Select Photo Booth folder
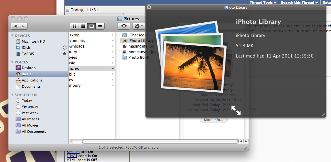The image size is (331, 162). [x=139, y=58]
